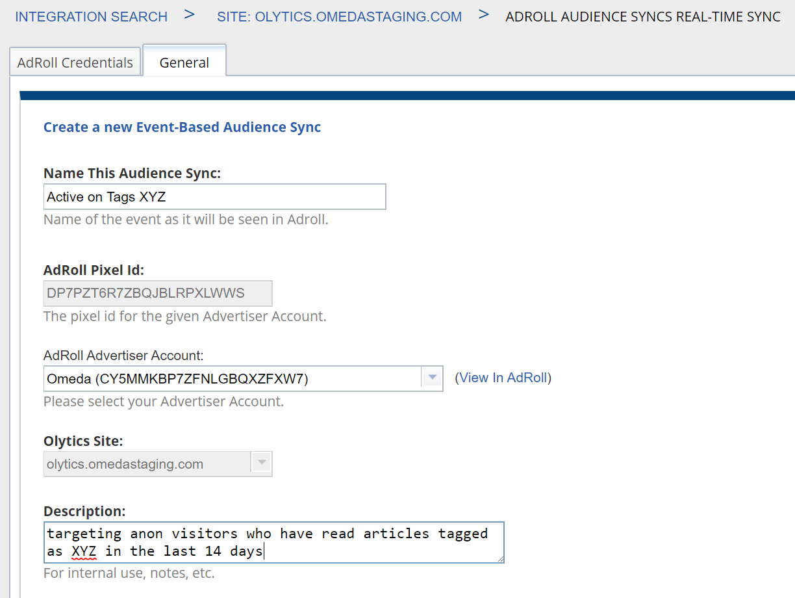This screenshot has width=795, height=598.
Task: Focus the Name This Audience Sync field
Action: click(x=214, y=196)
